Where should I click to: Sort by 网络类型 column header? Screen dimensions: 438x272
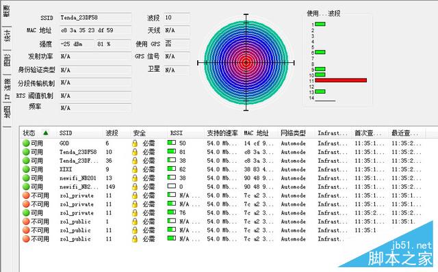coord(293,133)
